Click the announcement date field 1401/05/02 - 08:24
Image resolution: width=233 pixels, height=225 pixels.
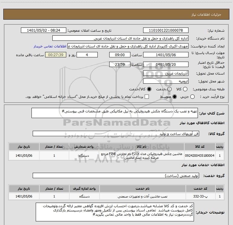(x=44, y=31)
